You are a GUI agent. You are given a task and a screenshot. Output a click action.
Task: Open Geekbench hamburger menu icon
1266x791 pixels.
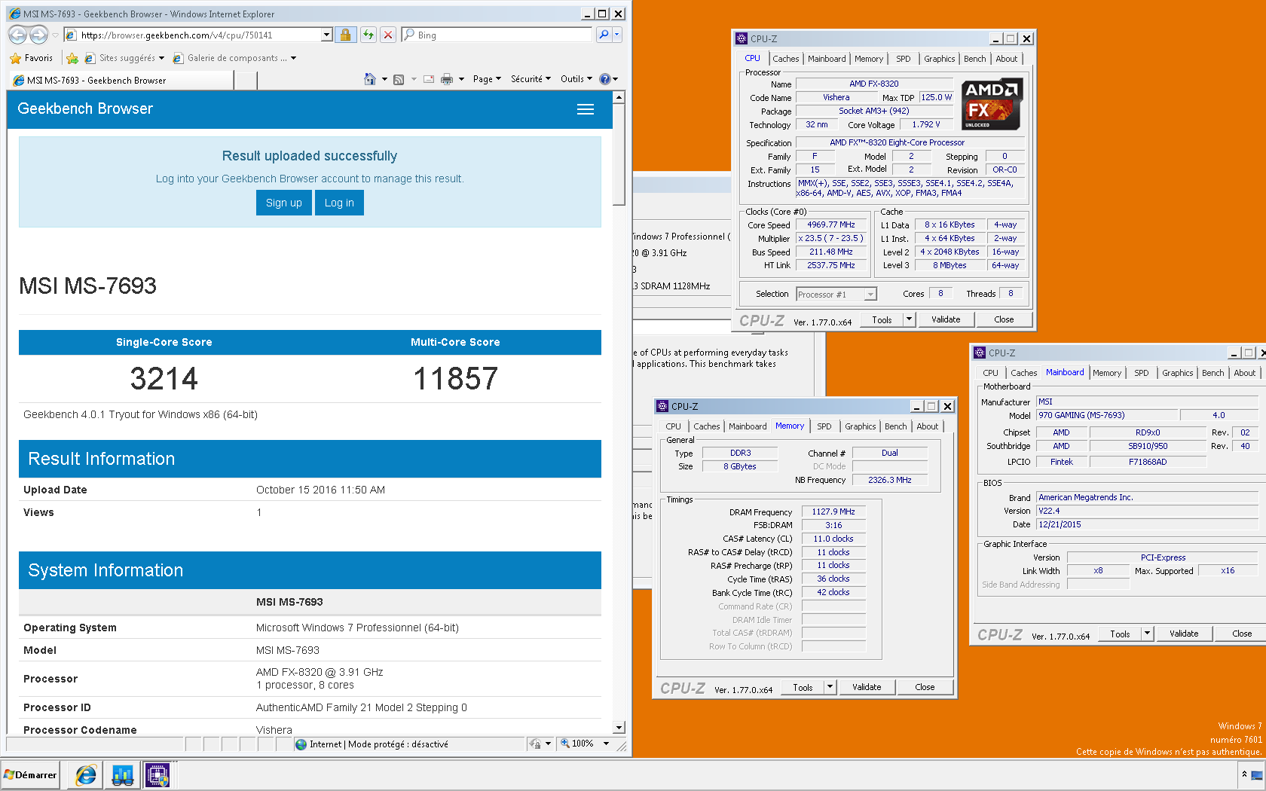[x=586, y=109]
